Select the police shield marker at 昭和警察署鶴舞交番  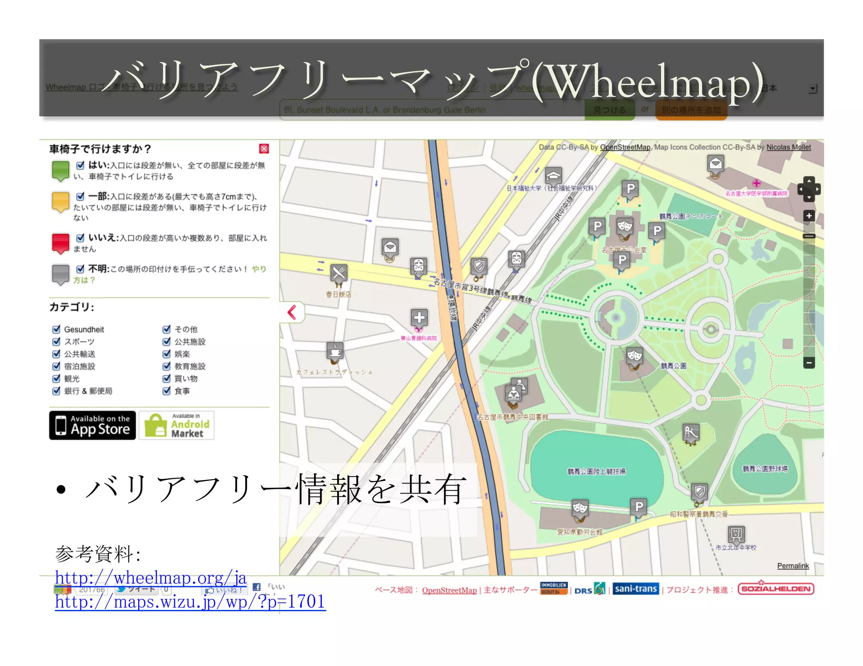click(700, 492)
